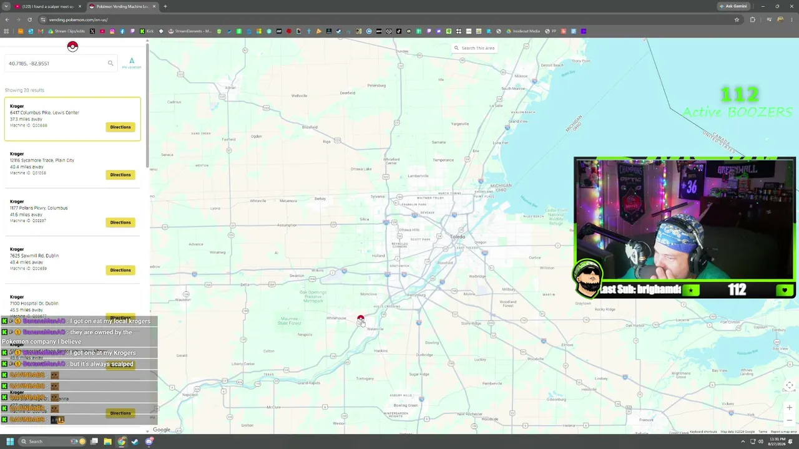Open the apps grid icon in the bookmarks bar

6,31
